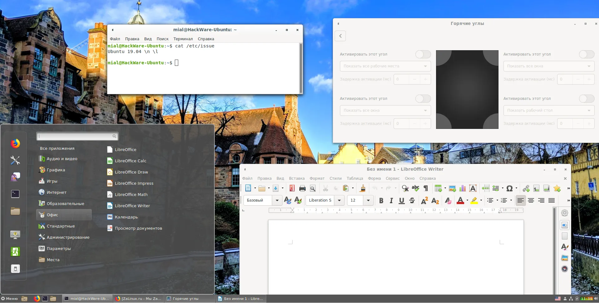Open Writer sidebar Navigator compass icon

click(x=564, y=269)
